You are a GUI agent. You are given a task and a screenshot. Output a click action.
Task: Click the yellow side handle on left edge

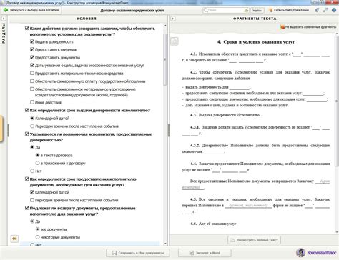pos(1,129)
